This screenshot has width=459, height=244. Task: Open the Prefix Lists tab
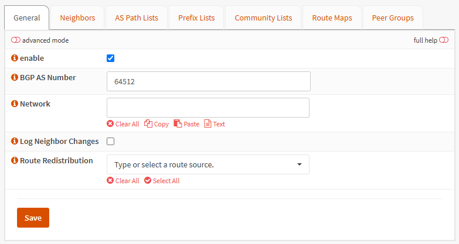click(196, 18)
